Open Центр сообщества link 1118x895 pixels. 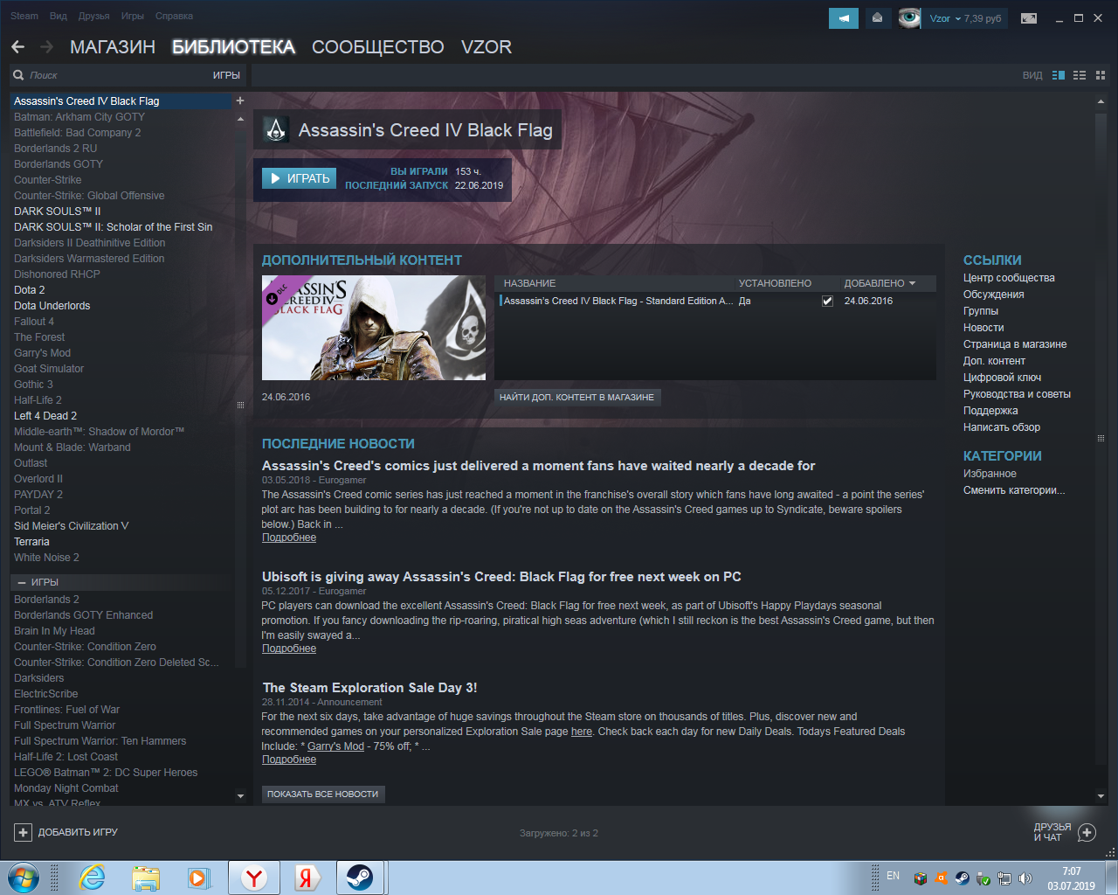(1009, 278)
